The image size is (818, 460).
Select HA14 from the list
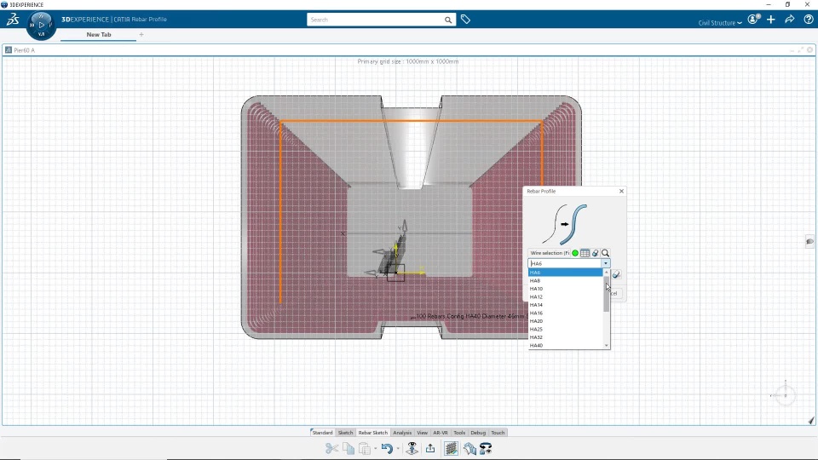566,305
